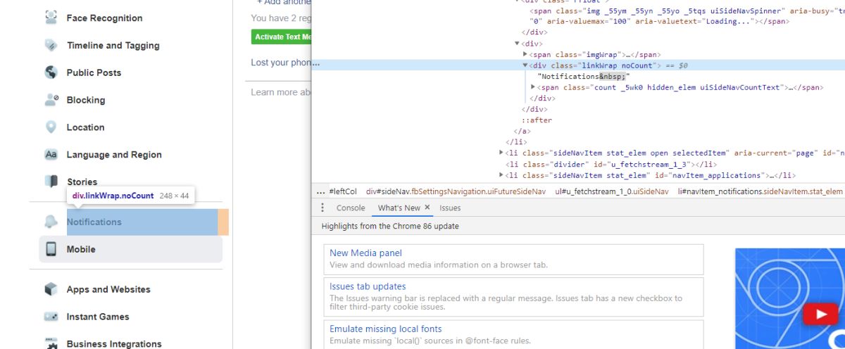
Task: Open Face Recognition settings icon
Action: (51, 18)
